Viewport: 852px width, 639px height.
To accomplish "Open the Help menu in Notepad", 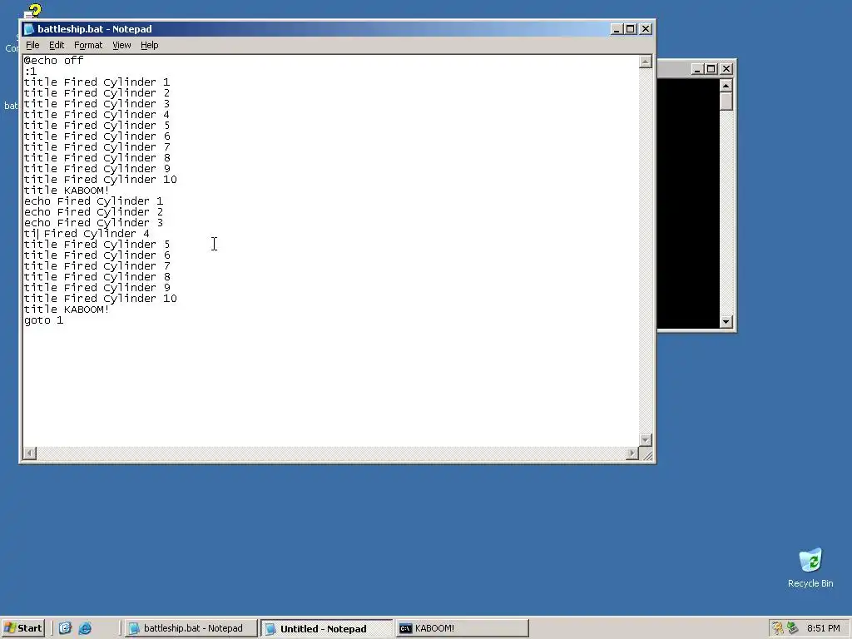I will [x=150, y=45].
